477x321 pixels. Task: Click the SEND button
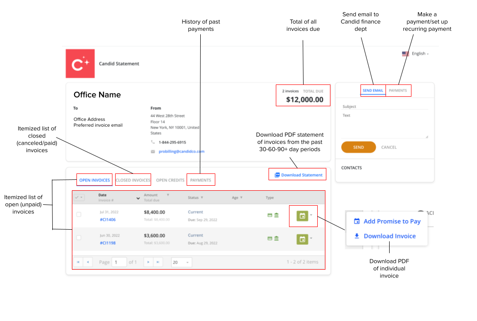(358, 147)
